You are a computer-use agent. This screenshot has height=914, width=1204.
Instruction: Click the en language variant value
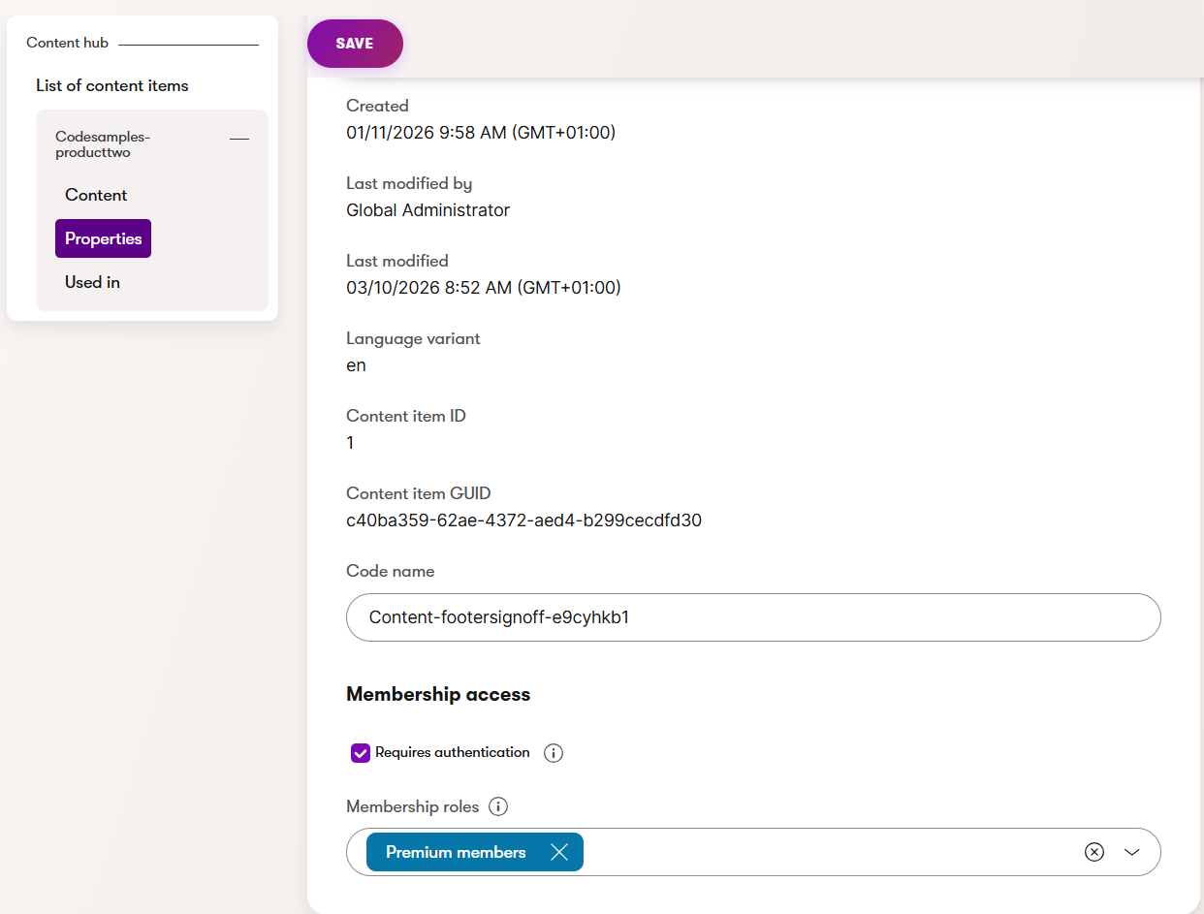tap(356, 365)
